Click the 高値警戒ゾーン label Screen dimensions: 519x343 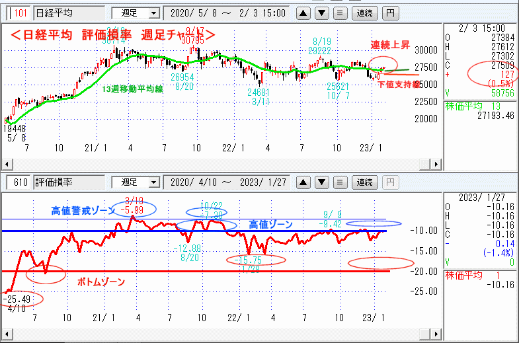(x=83, y=211)
